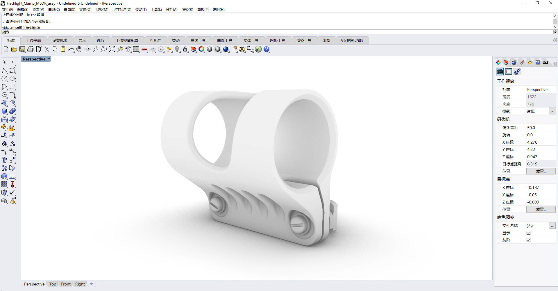Viewport: 558px width, 291px height.
Task: Switch to the Top viewport tab
Action: coord(53,284)
